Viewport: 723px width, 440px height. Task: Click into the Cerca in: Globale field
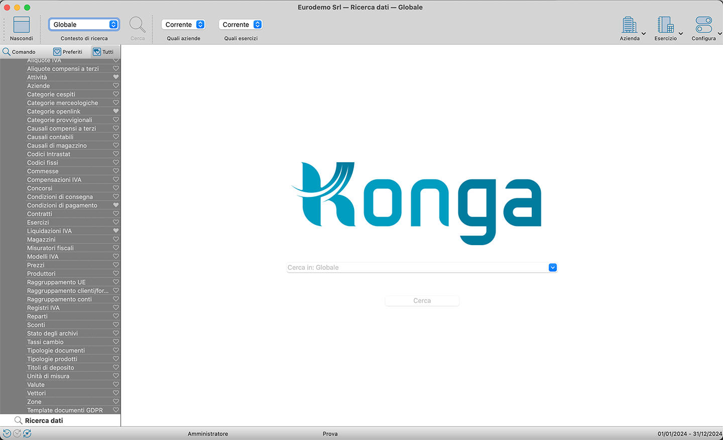pyautogui.click(x=417, y=268)
